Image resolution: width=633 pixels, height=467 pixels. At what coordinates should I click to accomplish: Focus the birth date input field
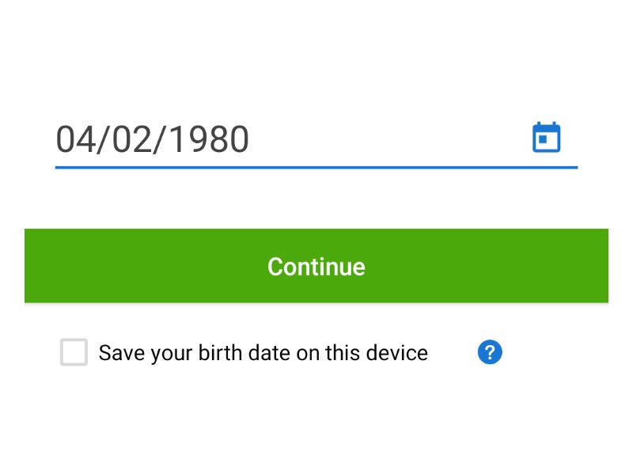point(316,139)
